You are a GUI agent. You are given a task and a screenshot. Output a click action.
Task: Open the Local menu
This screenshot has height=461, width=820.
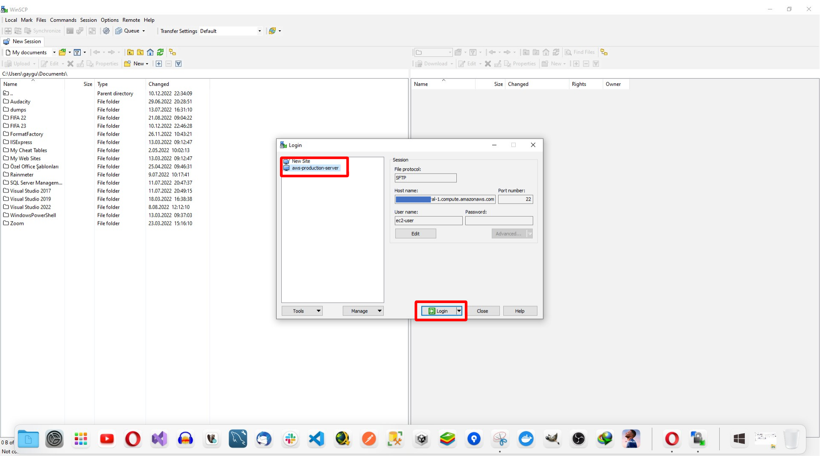(x=11, y=20)
